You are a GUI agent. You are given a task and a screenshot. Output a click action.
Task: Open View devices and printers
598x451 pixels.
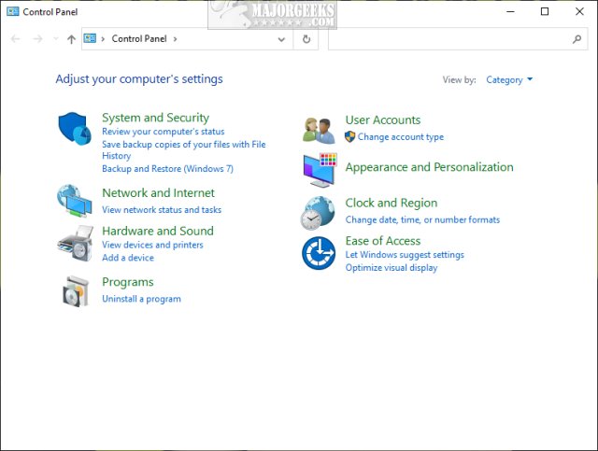click(x=152, y=245)
